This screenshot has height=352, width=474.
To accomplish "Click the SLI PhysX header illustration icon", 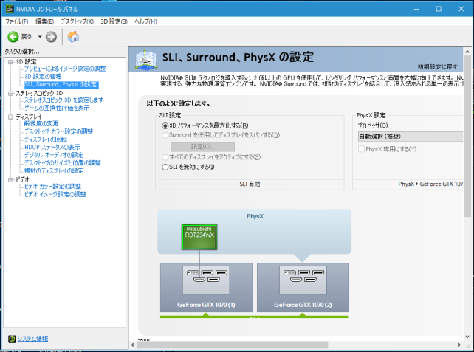I will tap(146, 59).
